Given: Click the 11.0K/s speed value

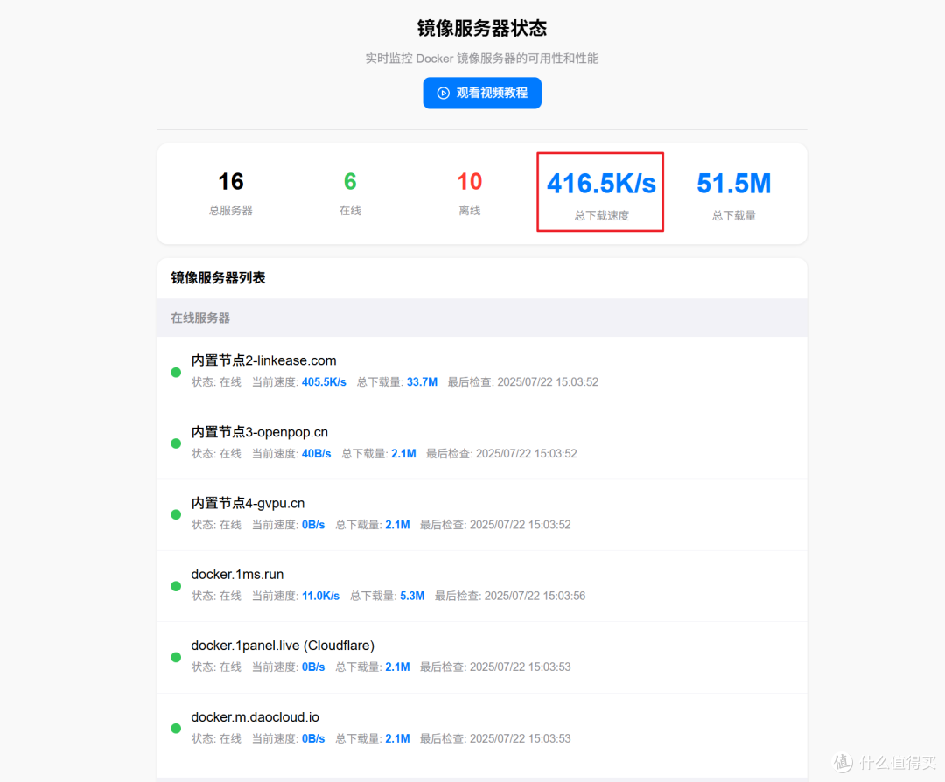Looking at the screenshot, I should 320,596.
